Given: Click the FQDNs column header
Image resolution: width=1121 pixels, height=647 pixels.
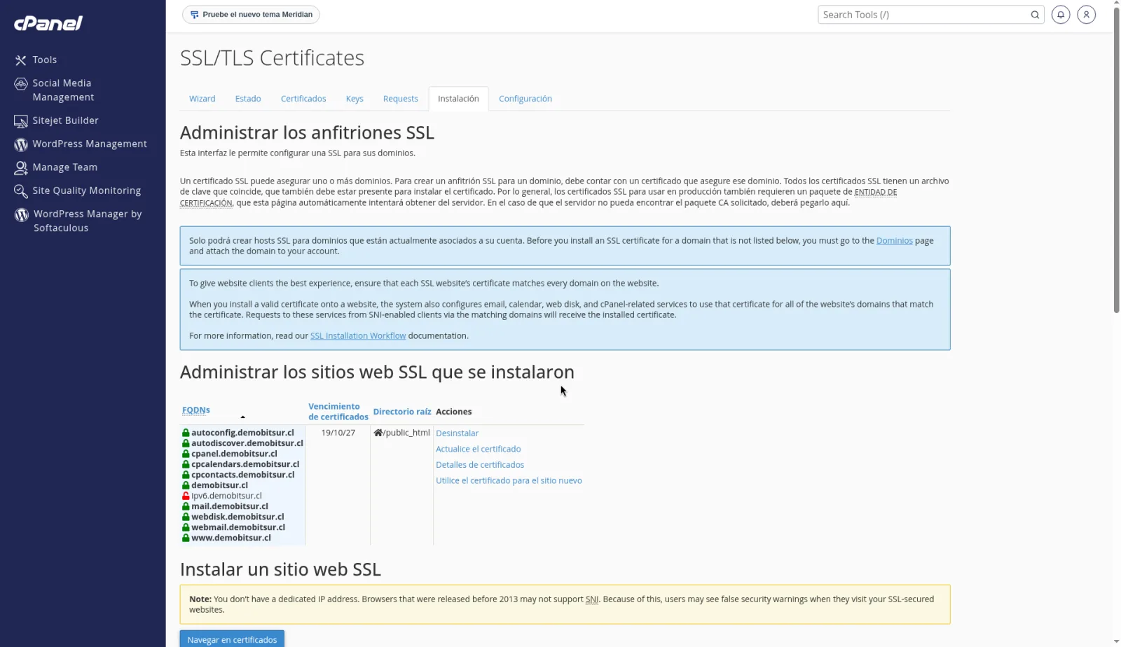Looking at the screenshot, I should point(196,410).
